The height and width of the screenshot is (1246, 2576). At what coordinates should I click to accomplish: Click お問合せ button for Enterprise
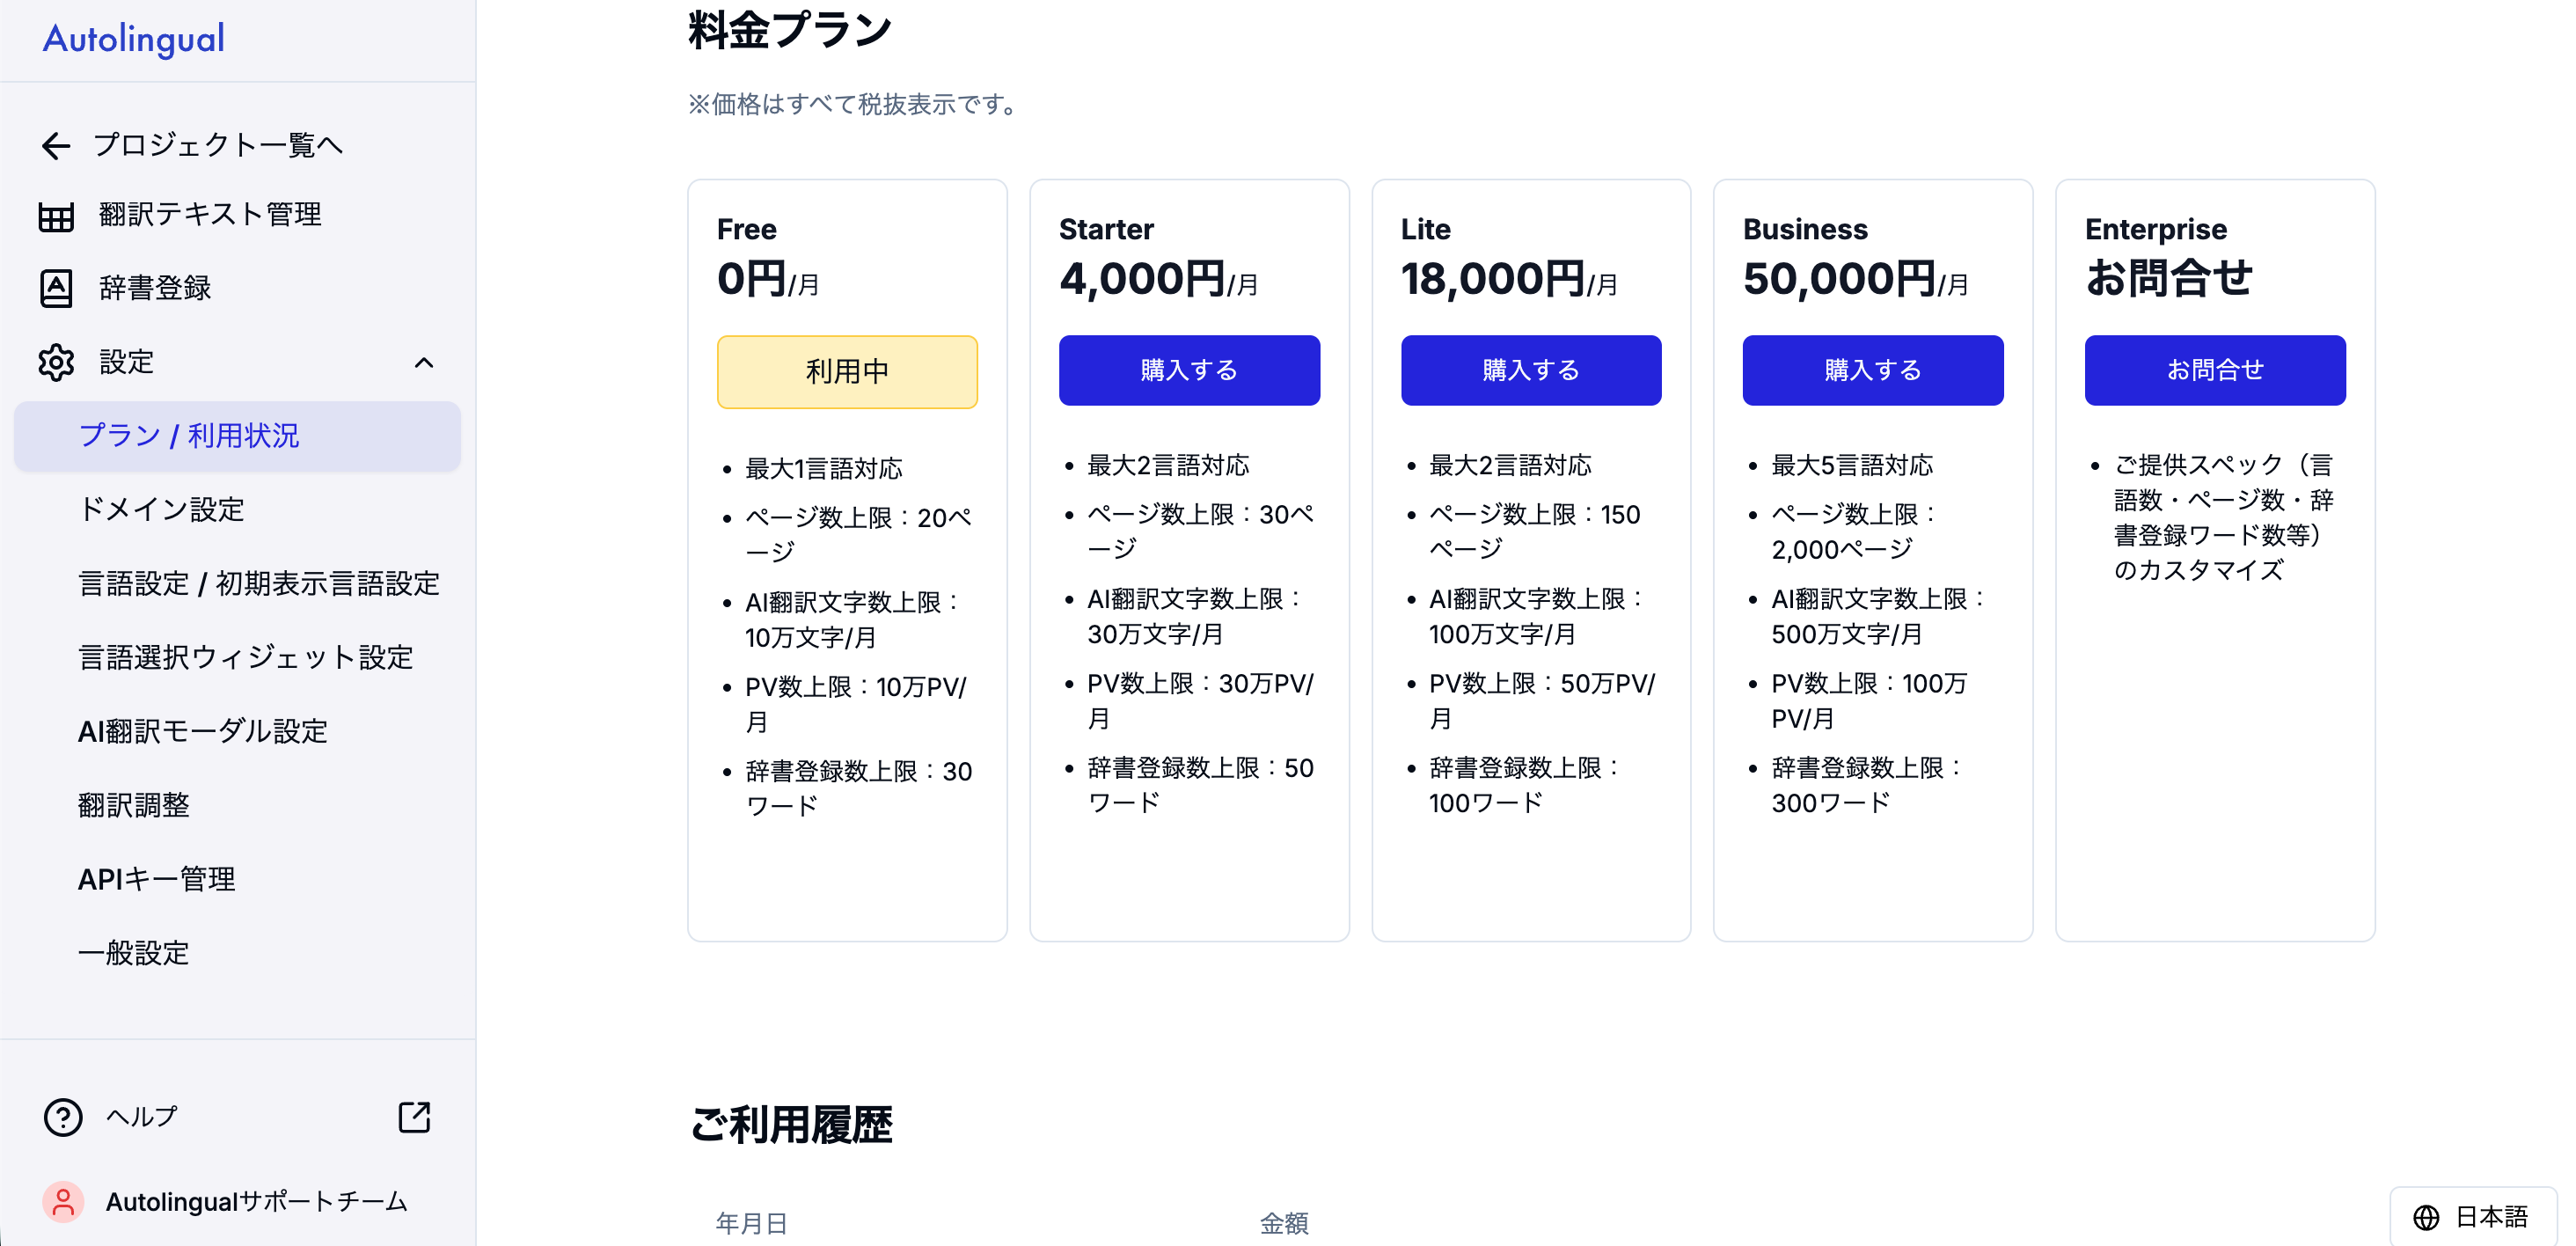(2214, 370)
